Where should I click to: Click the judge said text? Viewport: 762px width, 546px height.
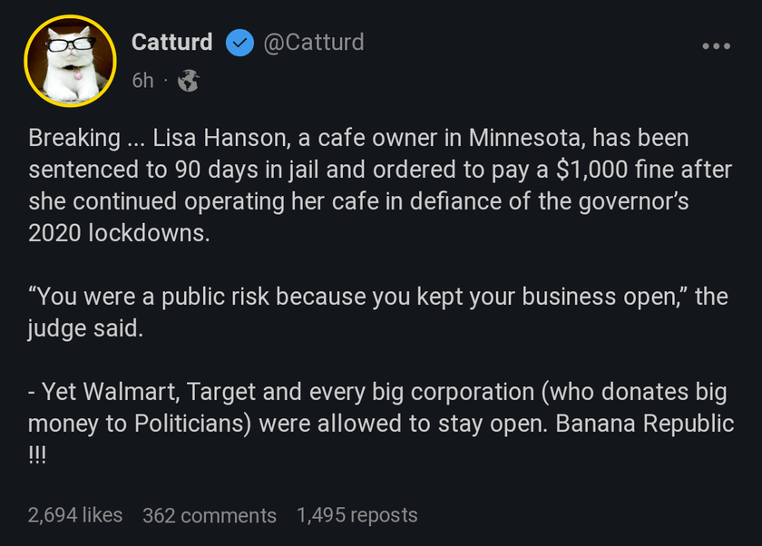(85, 329)
